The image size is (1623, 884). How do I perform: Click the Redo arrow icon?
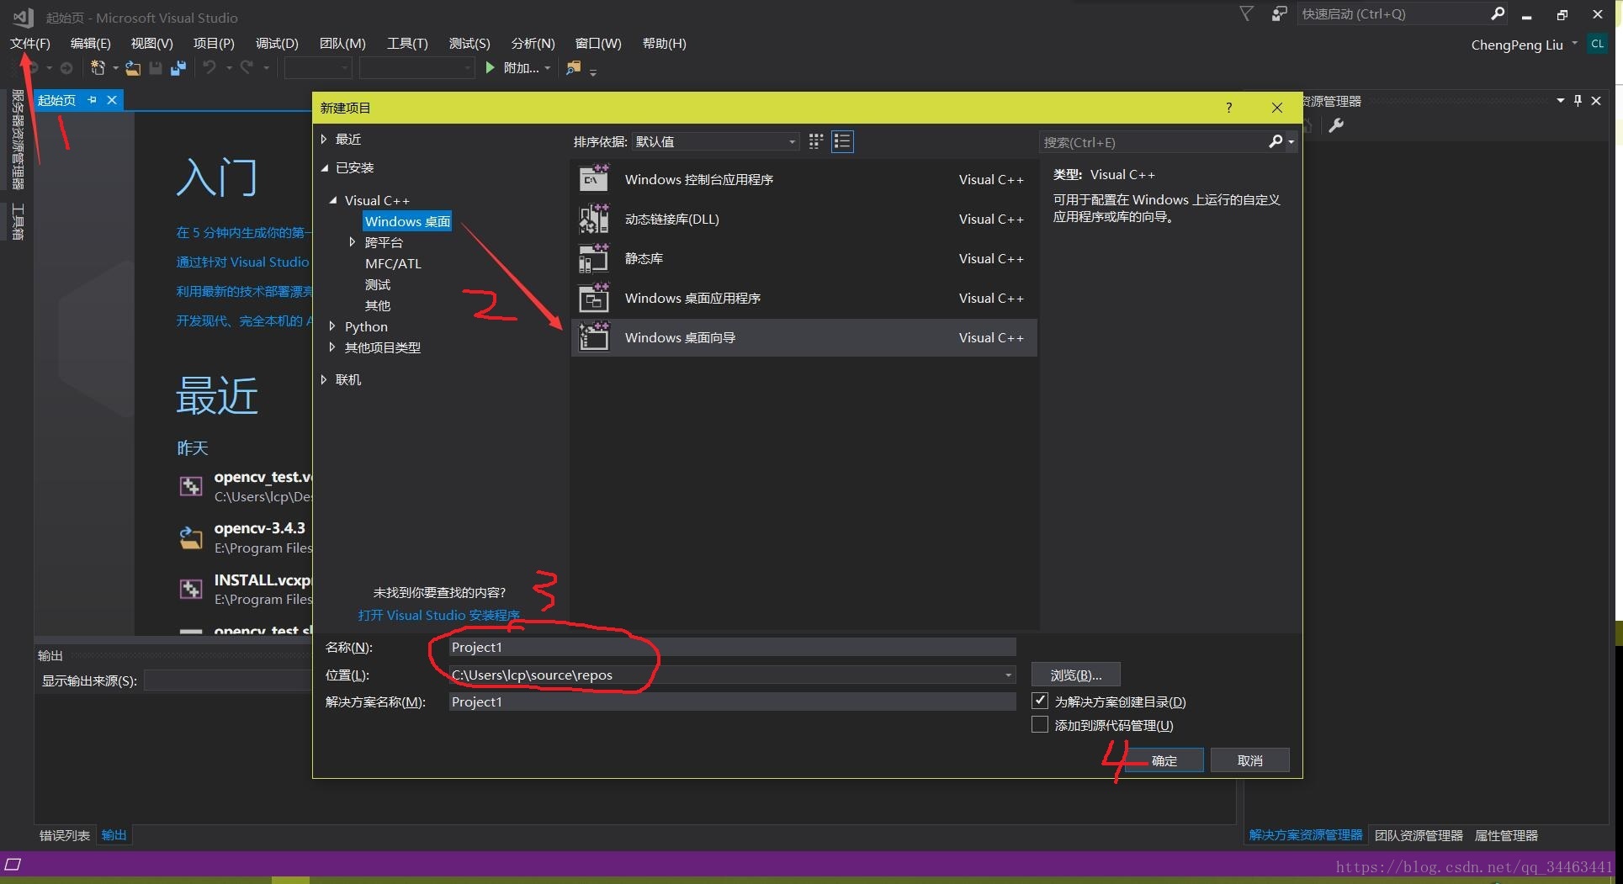tap(247, 67)
